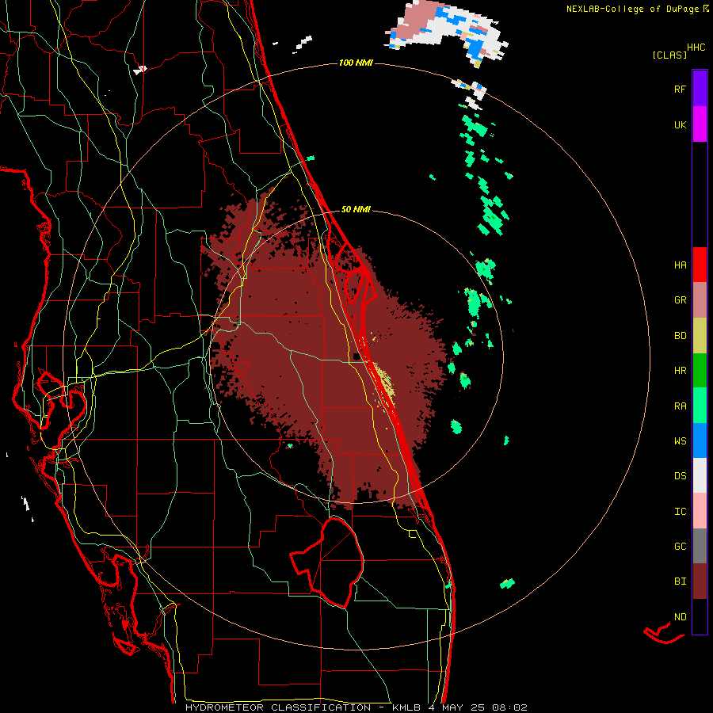This screenshot has height=713, width=713.
Task: Click the WS blue legend swatch
Action: [700, 440]
